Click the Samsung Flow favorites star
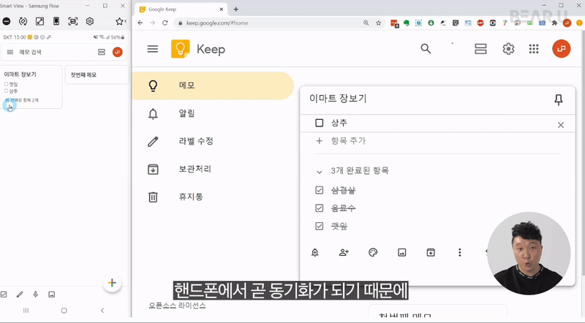585x323 pixels. tap(119, 21)
